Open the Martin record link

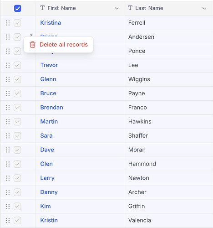pos(49,122)
